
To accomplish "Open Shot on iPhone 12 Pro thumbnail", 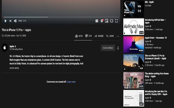I will (x=133, y=62).
